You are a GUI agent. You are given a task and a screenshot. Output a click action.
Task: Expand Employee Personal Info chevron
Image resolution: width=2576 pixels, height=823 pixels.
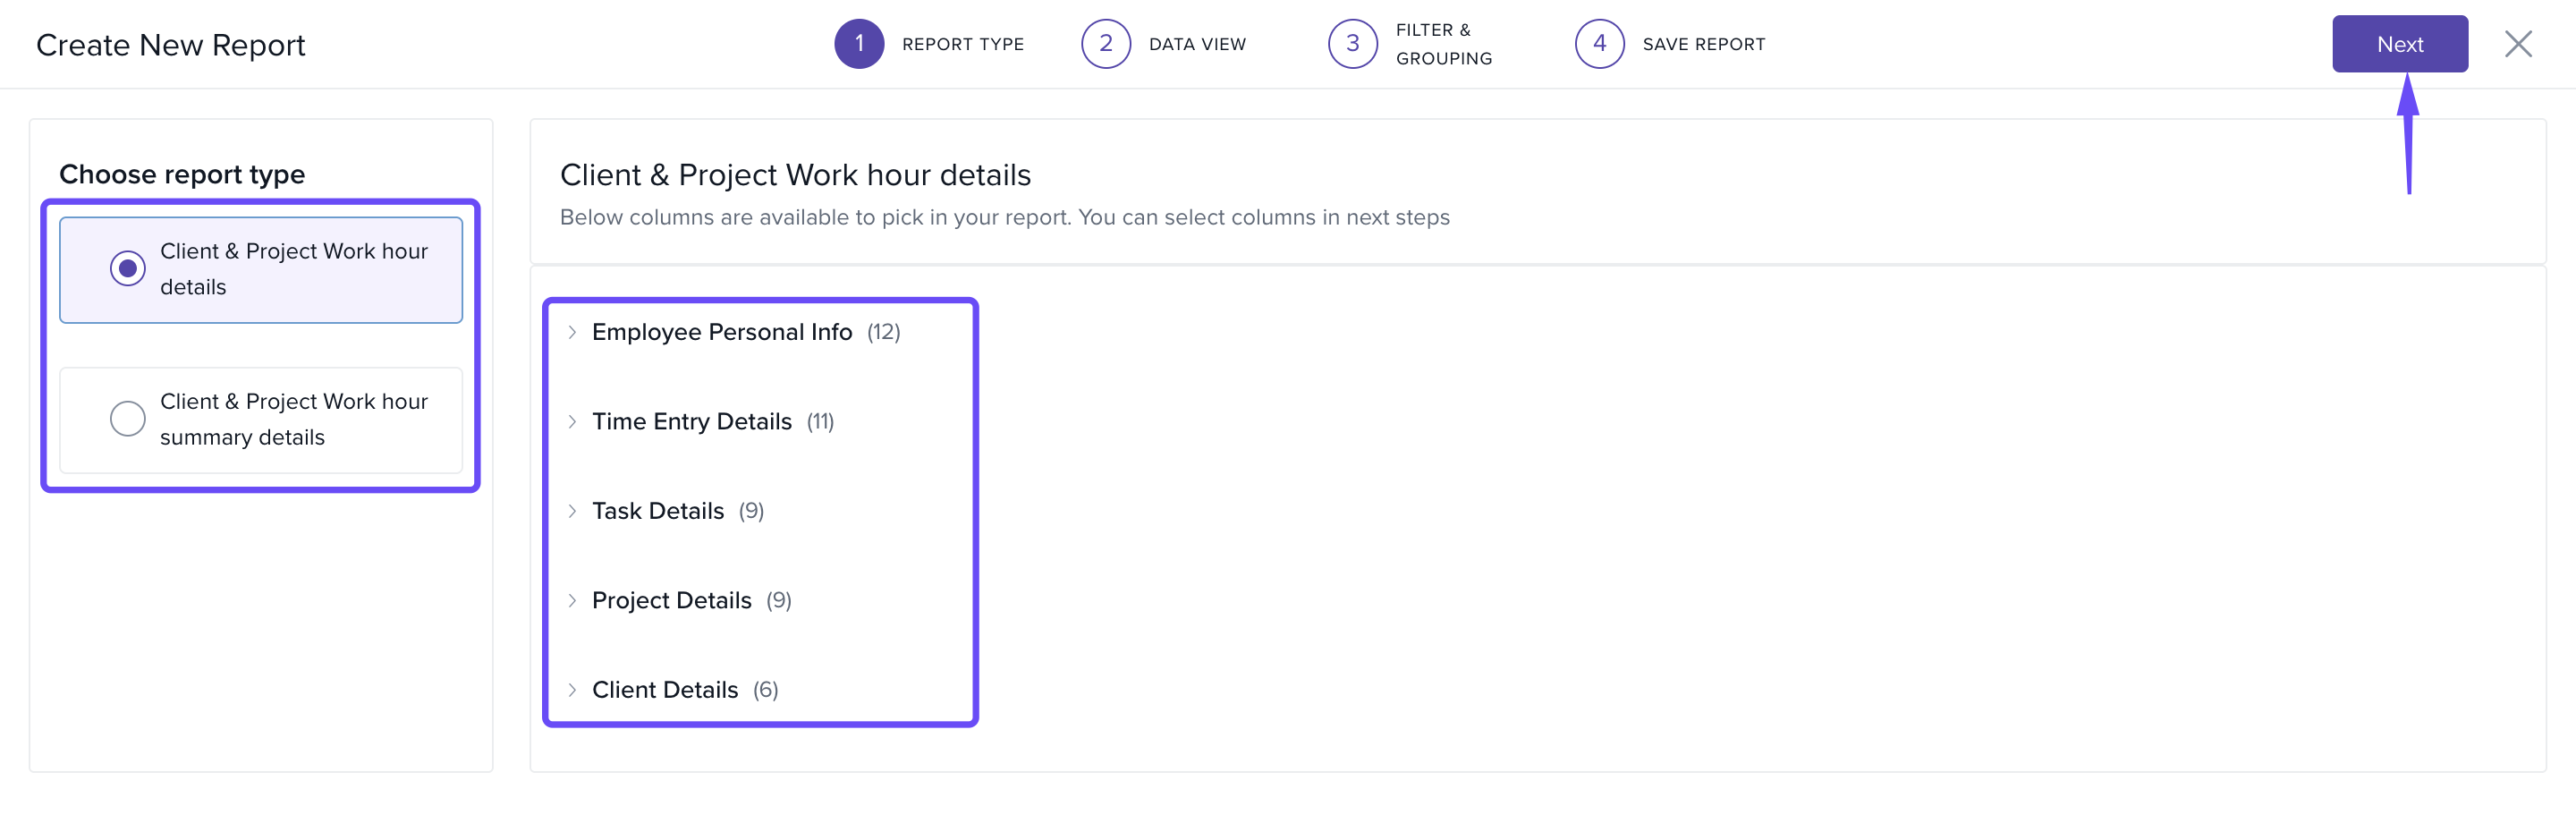click(x=572, y=332)
